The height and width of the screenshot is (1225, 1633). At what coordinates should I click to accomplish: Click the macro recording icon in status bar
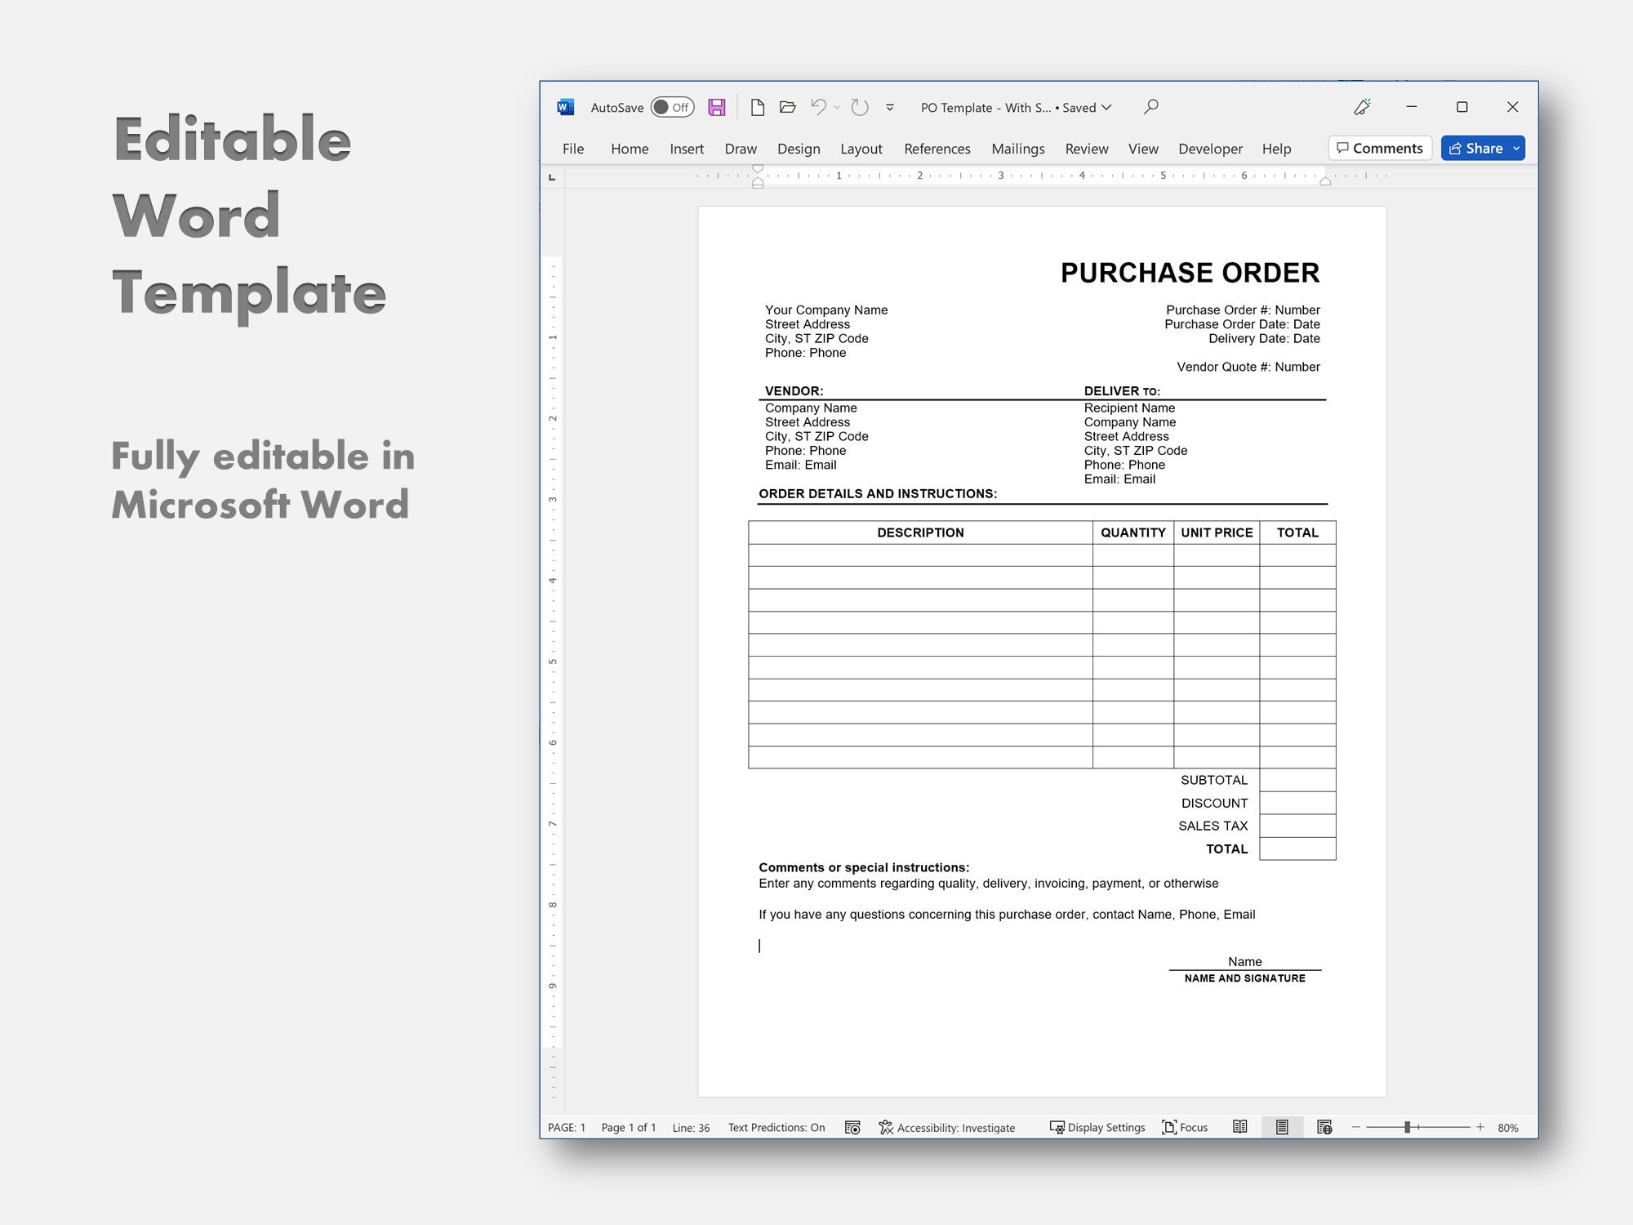click(x=853, y=1127)
